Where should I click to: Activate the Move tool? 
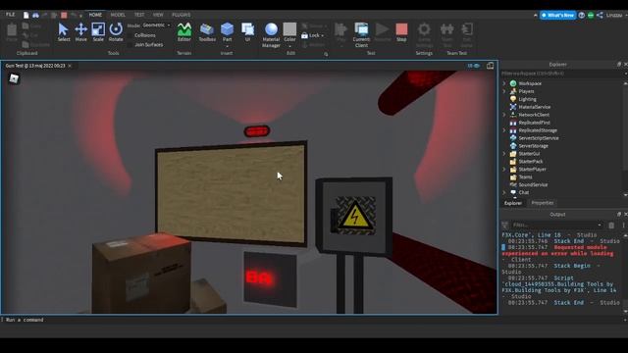(80, 32)
